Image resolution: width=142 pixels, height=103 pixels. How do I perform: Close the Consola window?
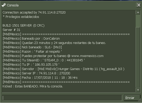(x=138, y=5)
